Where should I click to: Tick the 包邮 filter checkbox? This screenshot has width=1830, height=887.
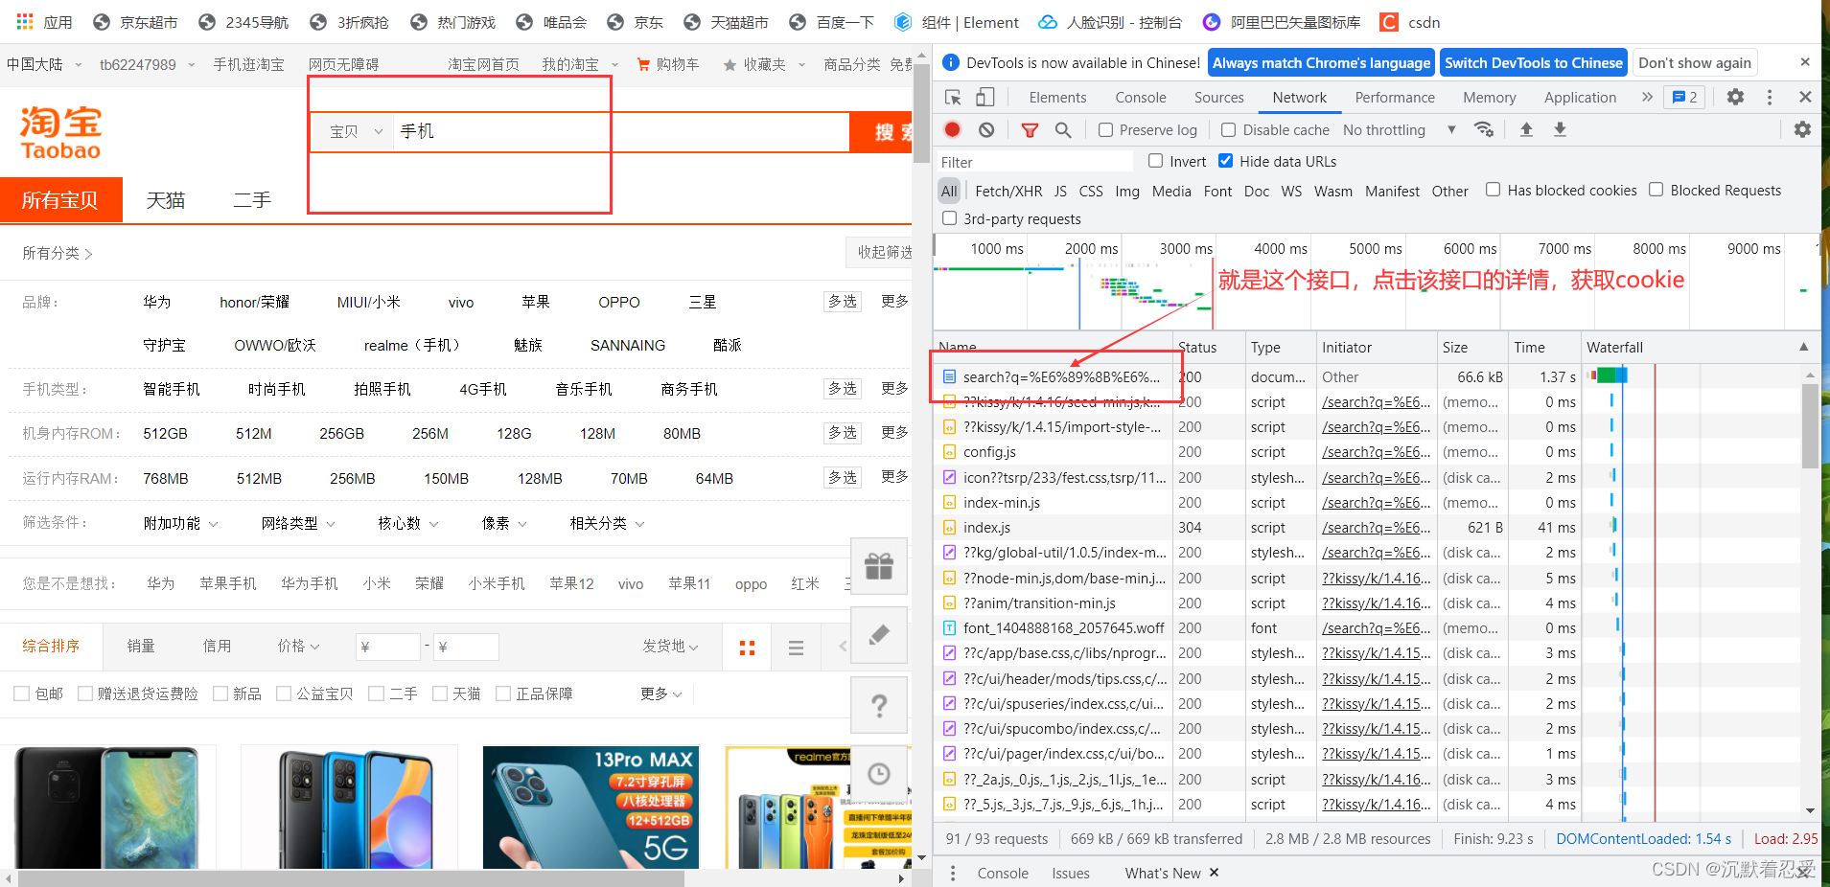(21, 694)
